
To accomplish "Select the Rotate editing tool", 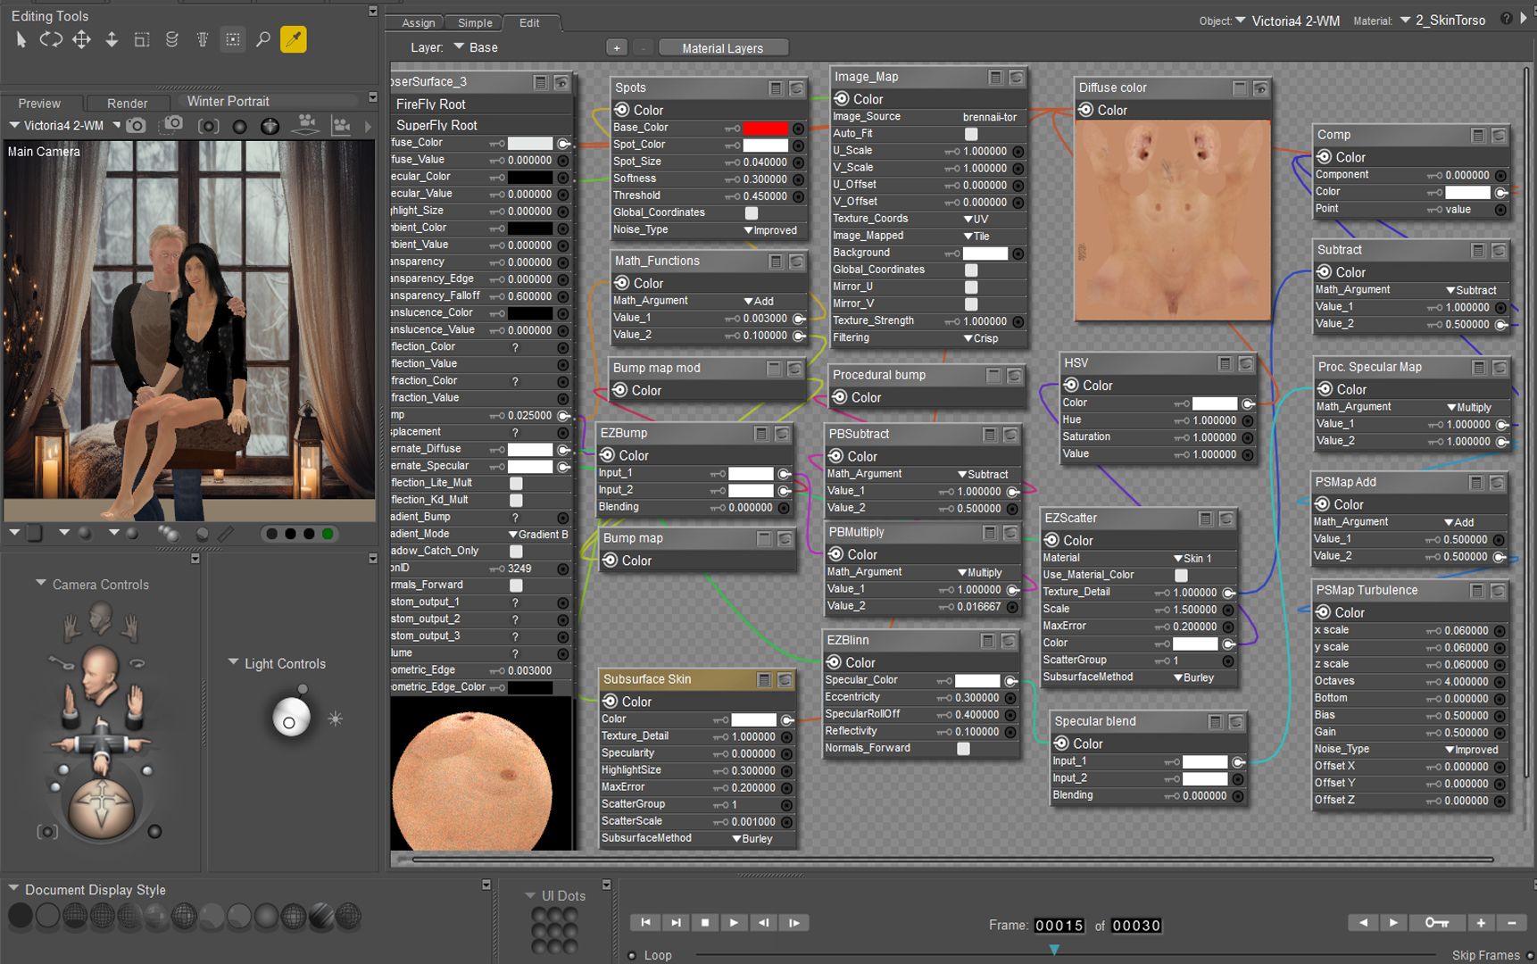I will click(x=51, y=39).
